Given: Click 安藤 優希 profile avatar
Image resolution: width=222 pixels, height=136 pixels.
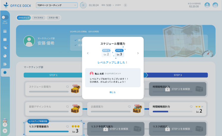Looking at the screenshot, I should tap(29, 41).
